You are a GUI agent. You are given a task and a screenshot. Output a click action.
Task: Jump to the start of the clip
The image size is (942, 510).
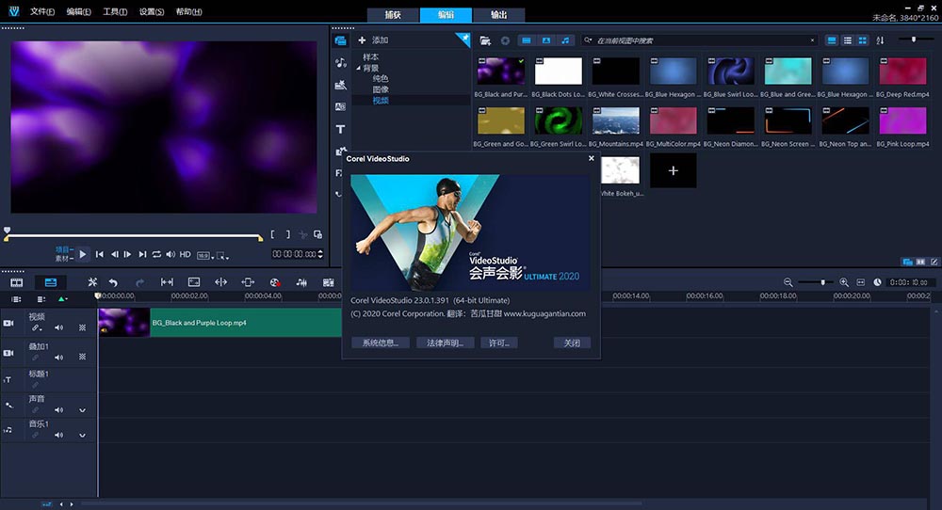tap(100, 254)
